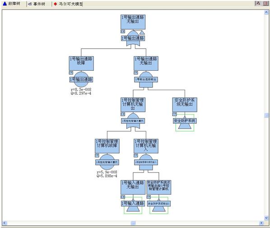Viewport: 270px width, 228px height.
Task: Select the top event box 1号输出通路无输出
Action: click(133, 22)
